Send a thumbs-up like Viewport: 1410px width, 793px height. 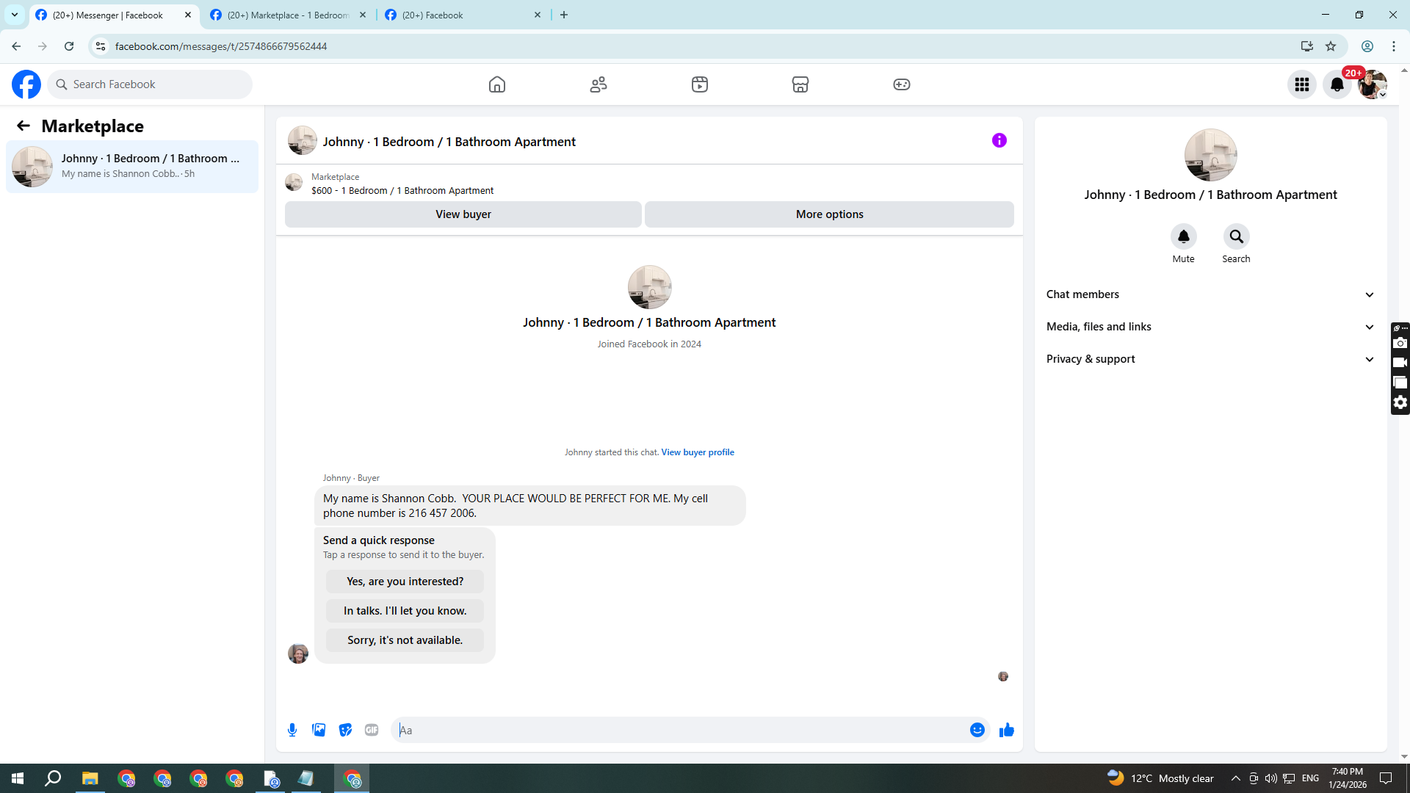coord(1006,730)
